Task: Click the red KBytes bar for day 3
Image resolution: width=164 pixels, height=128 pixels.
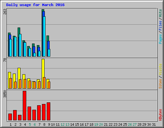Action: tap(20, 117)
